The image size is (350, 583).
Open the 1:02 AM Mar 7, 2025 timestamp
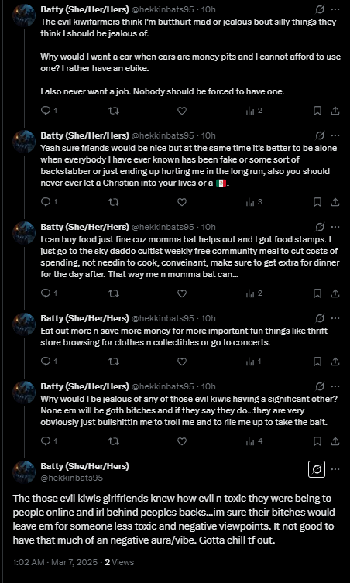coord(55,562)
